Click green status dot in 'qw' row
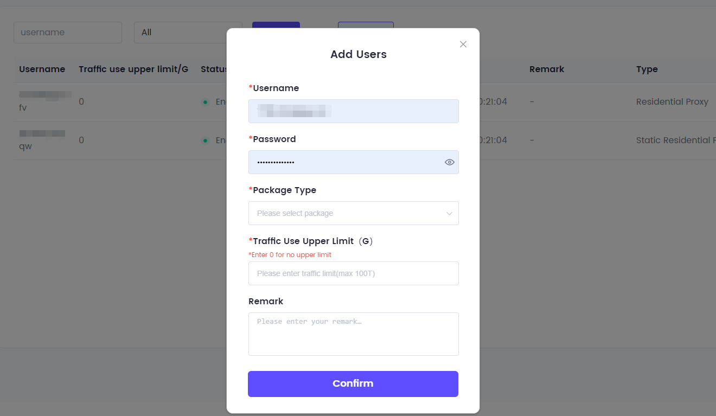716x416 pixels. 205,140
